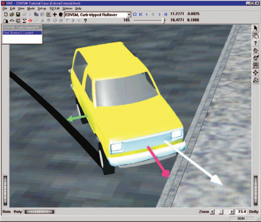Click the output interval value 0.1000
Image resolution: width=261 pixels, height=222 pixels.
(x=193, y=20)
